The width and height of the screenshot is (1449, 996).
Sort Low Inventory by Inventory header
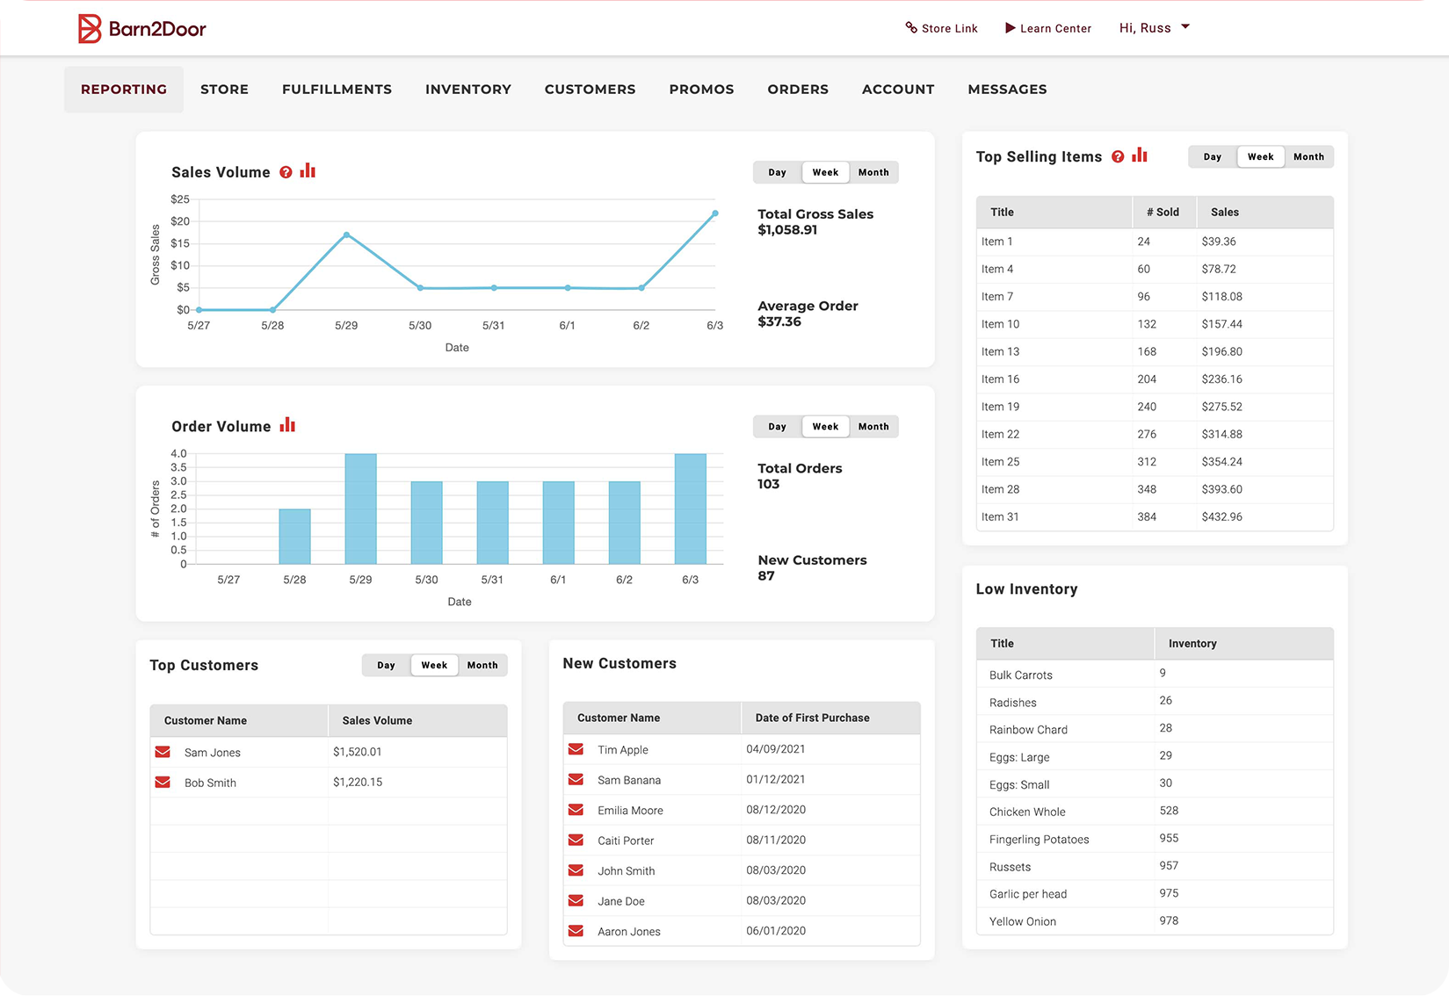(1243, 644)
